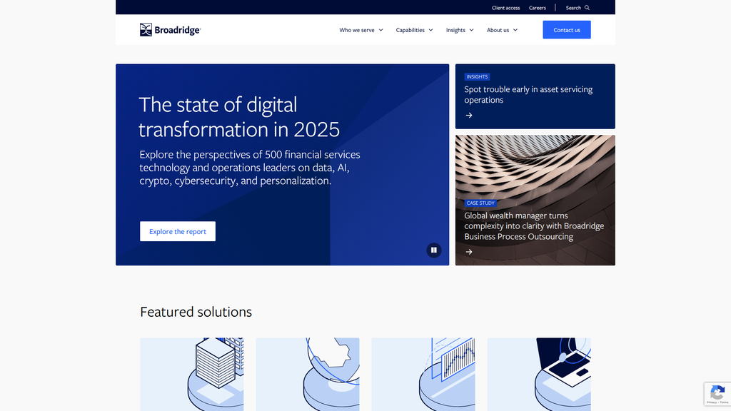Expand Who we serve chevron
The image size is (731, 411).
[x=381, y=30]
